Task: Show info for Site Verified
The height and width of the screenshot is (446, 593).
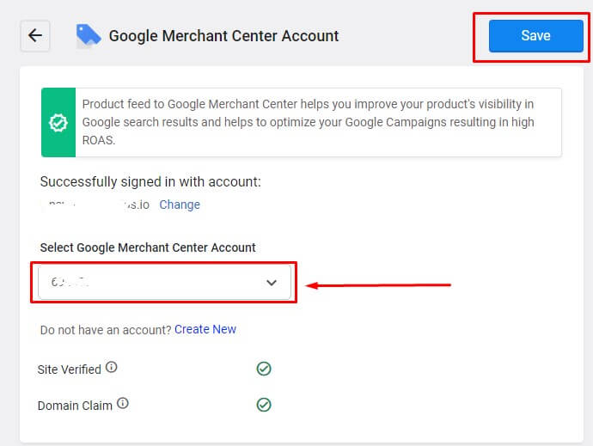Action: point(111,367)
